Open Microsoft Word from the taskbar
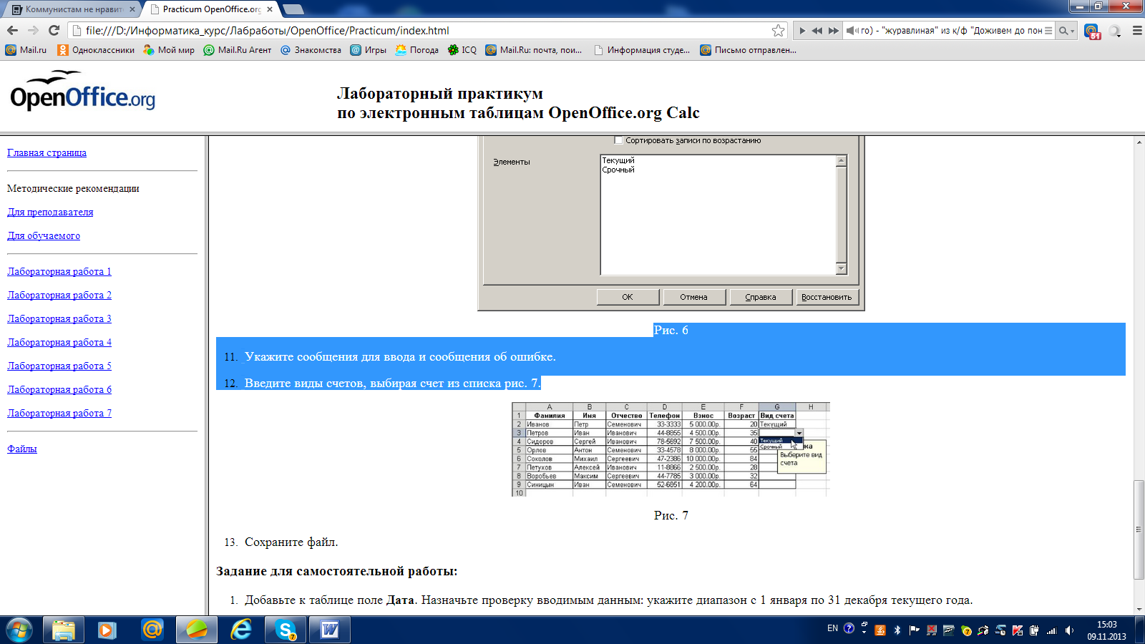1145x644 pixels. 330,630
